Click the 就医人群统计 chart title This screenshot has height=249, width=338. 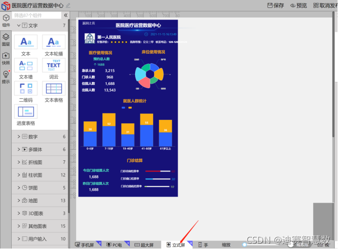pyautogui.click(x=135, y=101)
